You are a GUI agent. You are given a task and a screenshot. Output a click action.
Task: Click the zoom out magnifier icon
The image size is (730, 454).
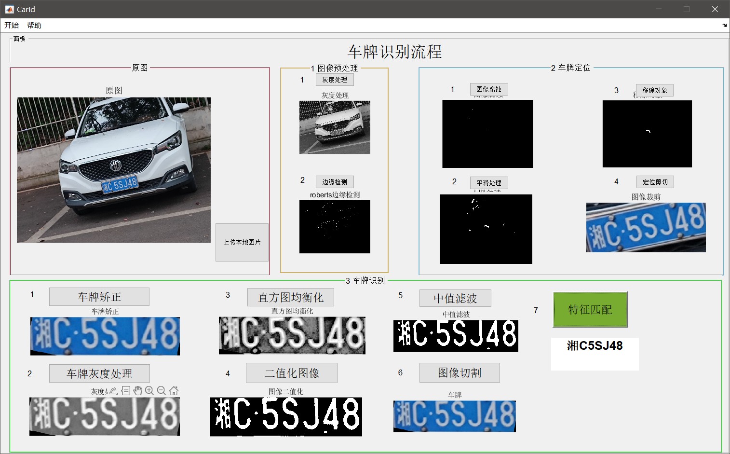click(162, 391)
